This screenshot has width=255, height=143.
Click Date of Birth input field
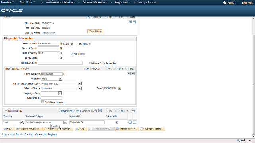[x=49, y=44]
